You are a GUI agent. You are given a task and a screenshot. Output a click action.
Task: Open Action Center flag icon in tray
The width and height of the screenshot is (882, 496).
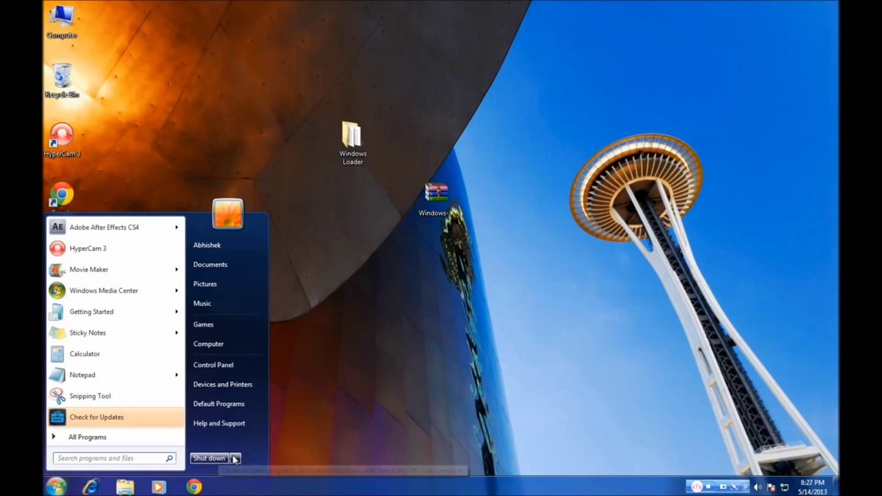[771, 488]
